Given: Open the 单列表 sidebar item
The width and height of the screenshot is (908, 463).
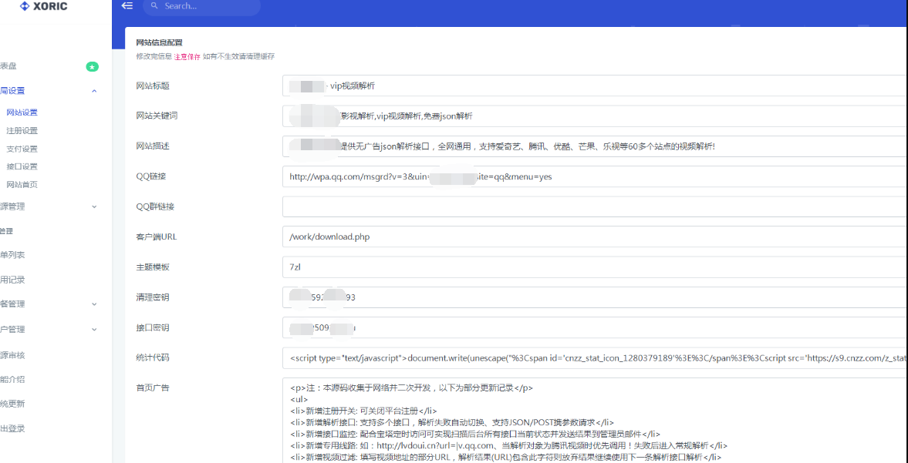Looking at the screenshot, I should [x=12, y=255].
